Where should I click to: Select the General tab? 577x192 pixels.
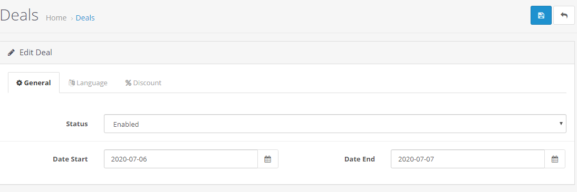33,83
